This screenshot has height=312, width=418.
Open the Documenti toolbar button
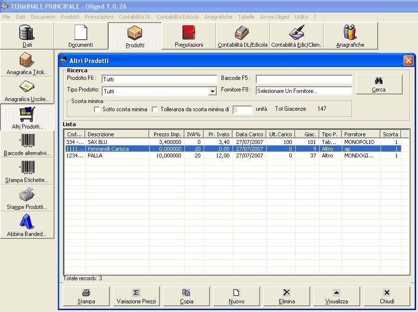point(80,36)
